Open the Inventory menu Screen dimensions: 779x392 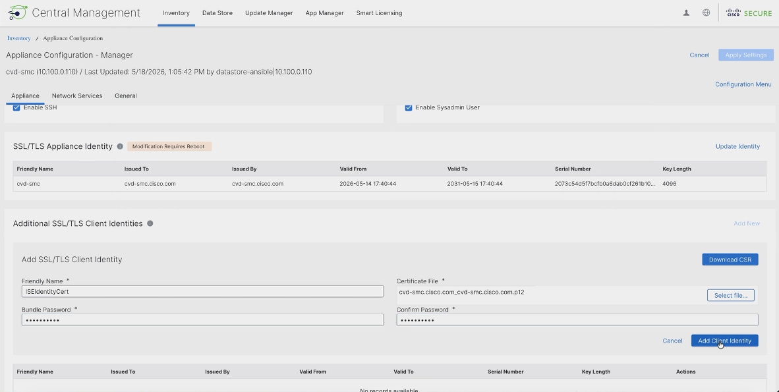tap(177, 13)
